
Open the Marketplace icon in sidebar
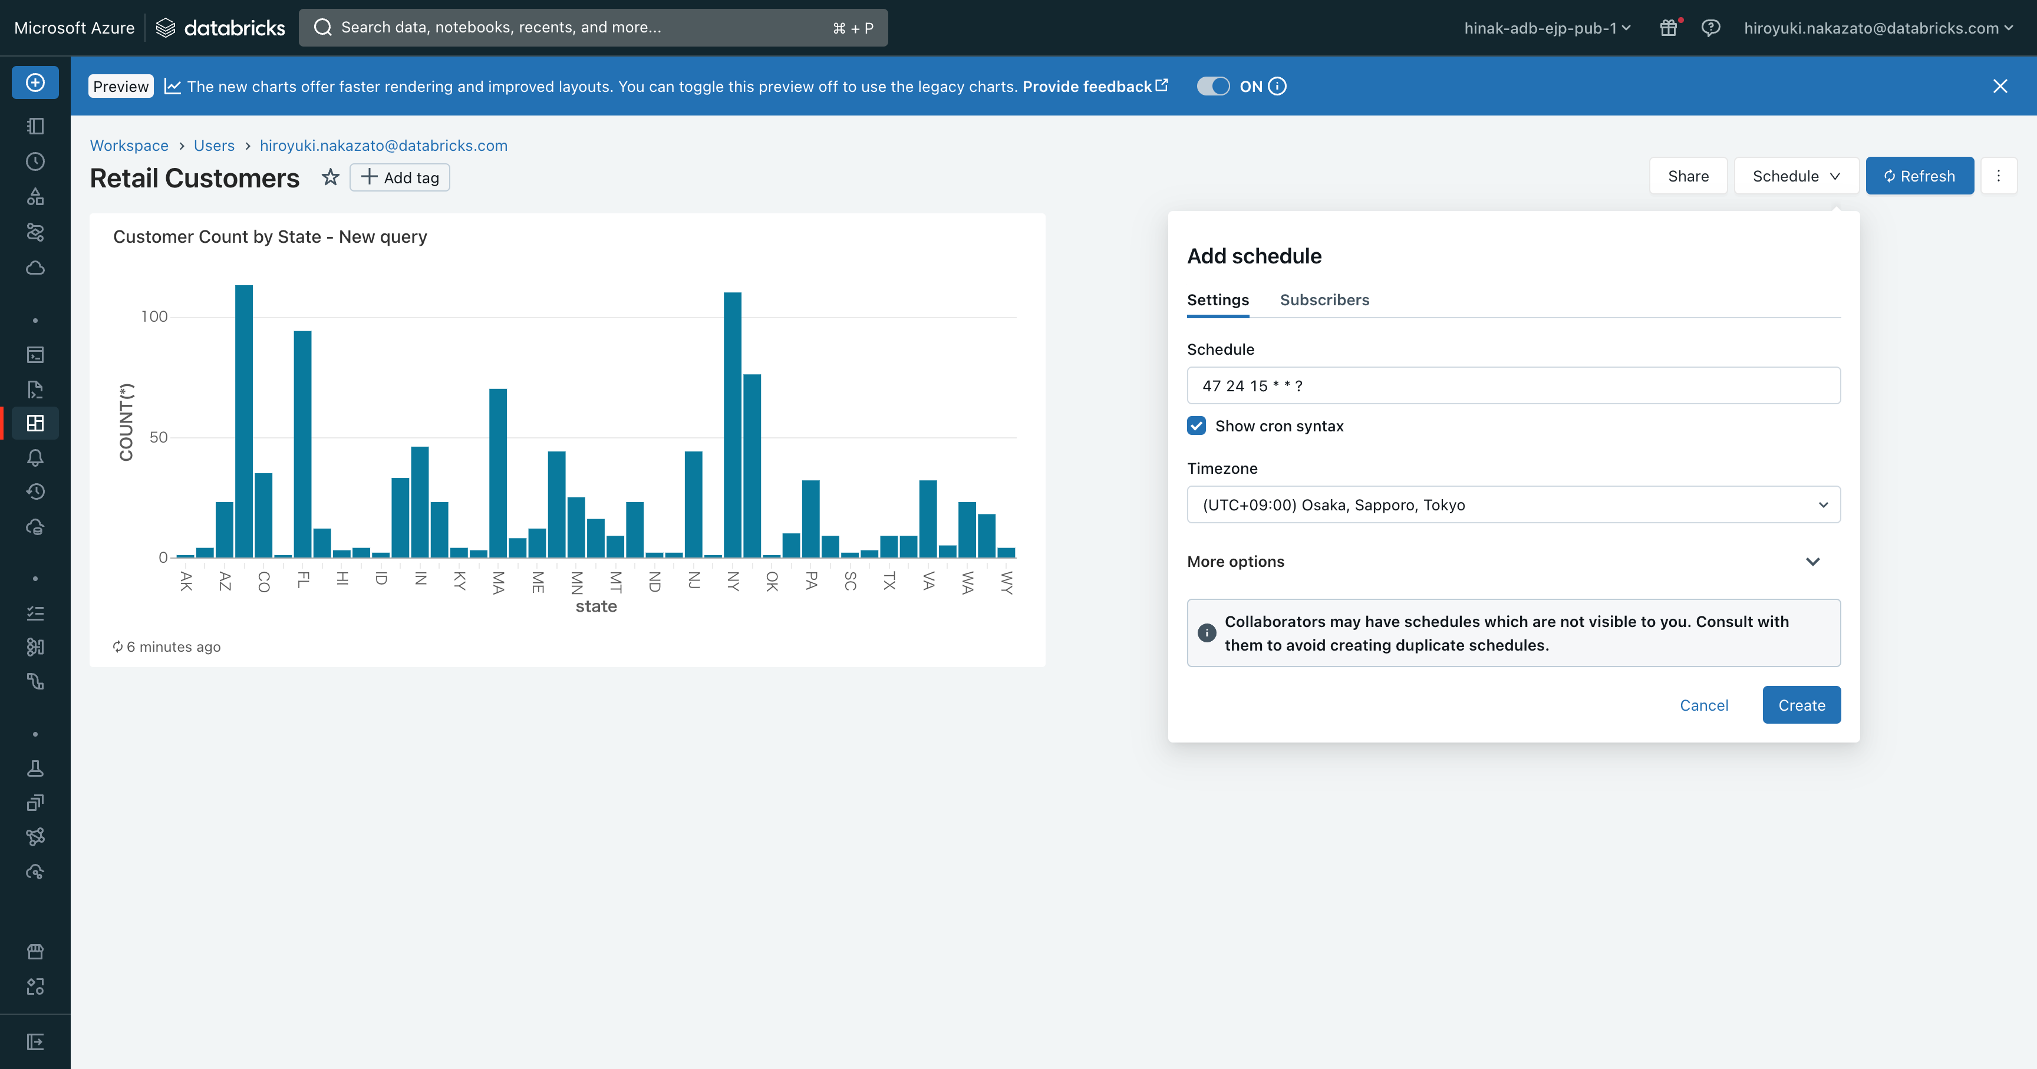point(35,951)
